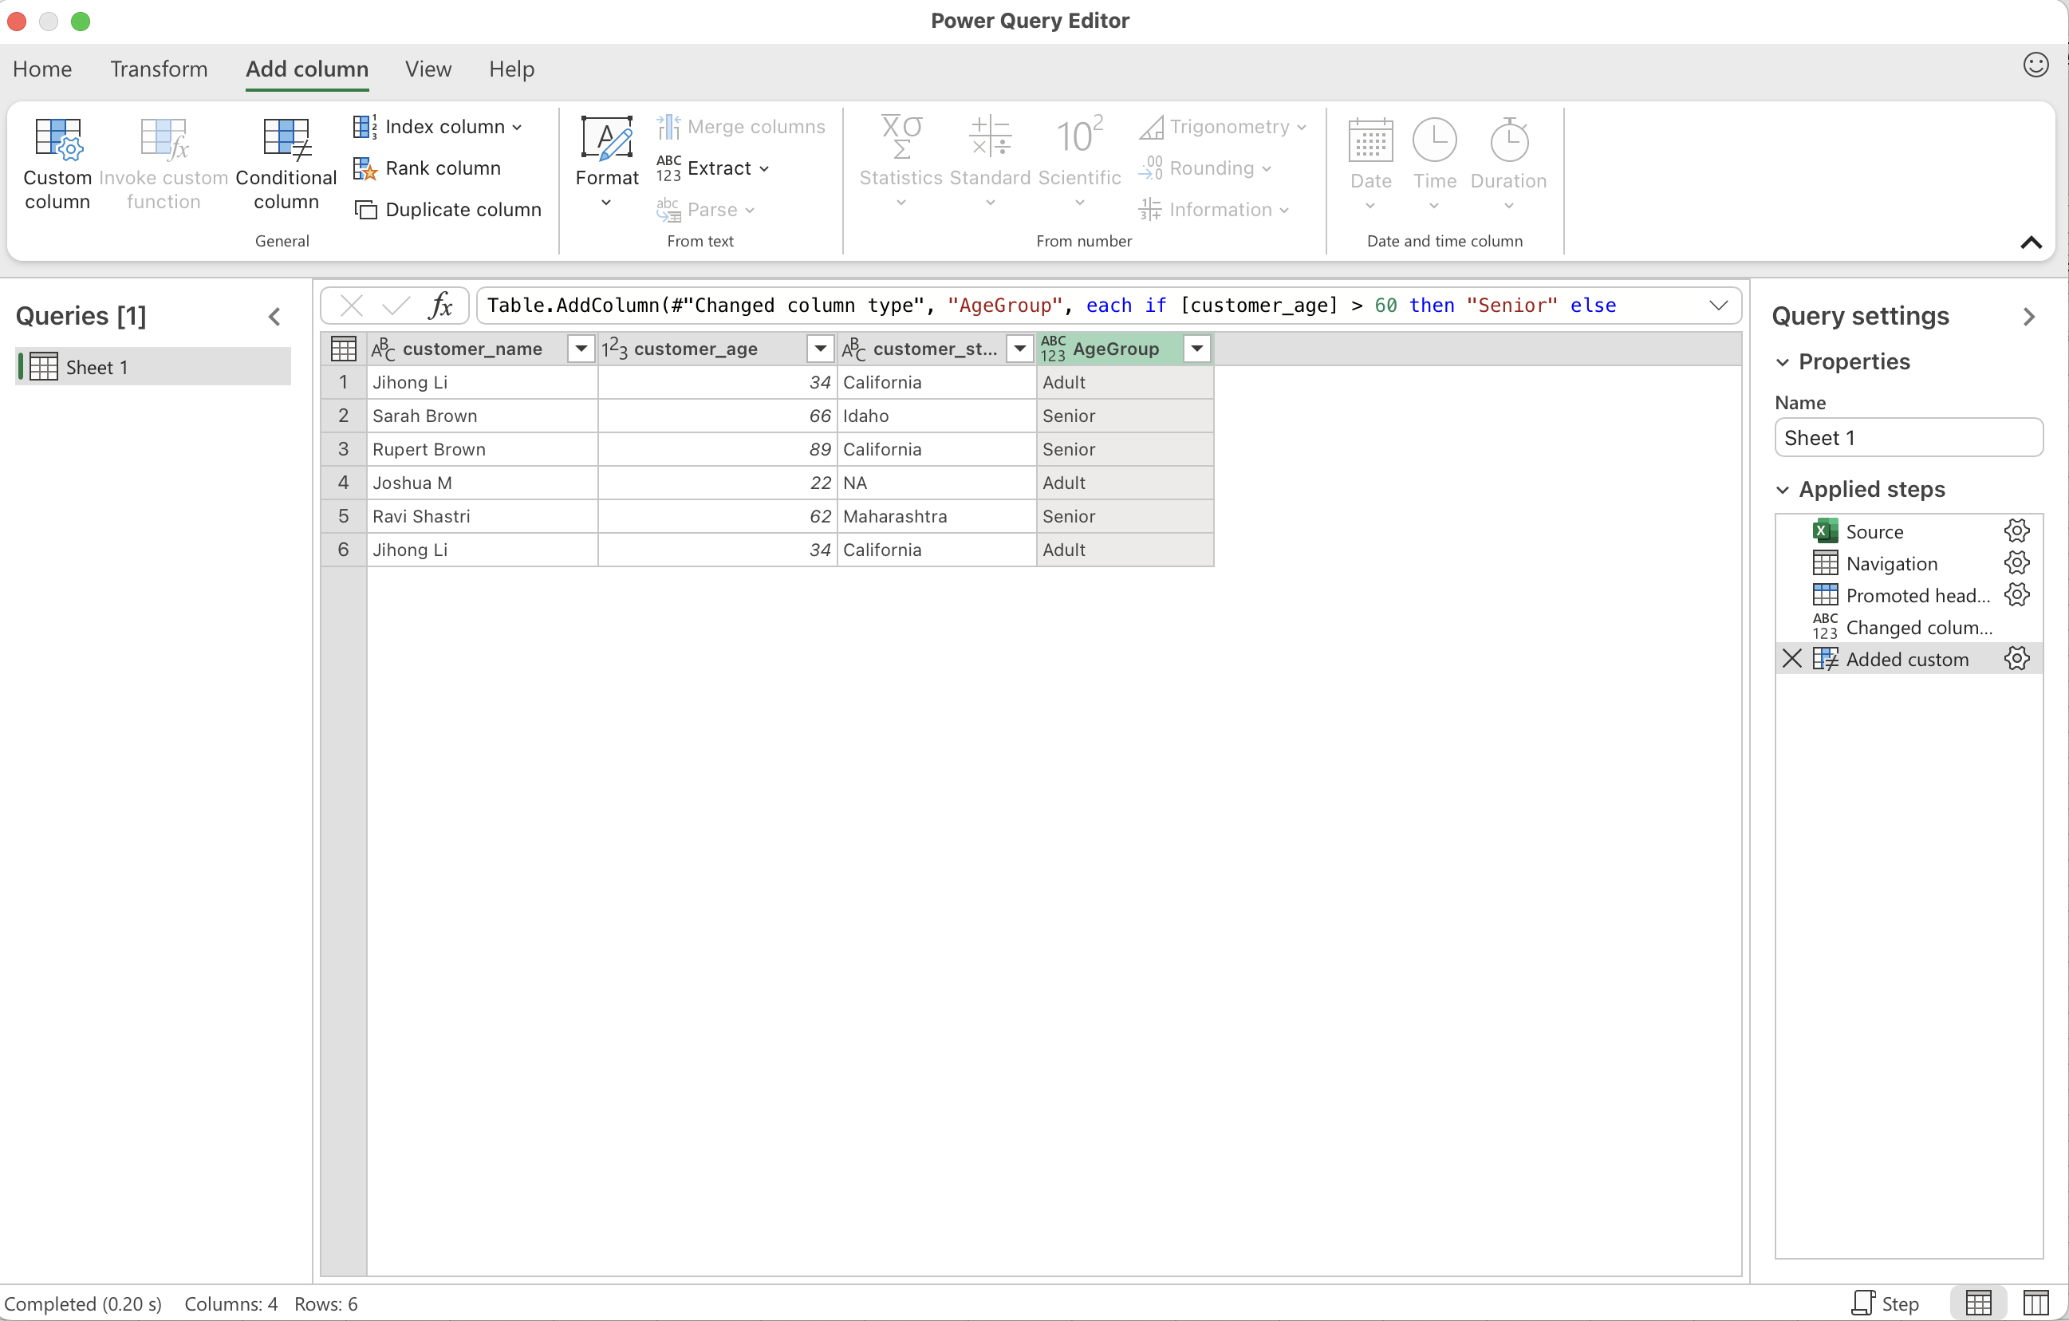This screenshot has height=1321, width=2069.
Task: Switch to the Transform tab
Action: [159, 69]
